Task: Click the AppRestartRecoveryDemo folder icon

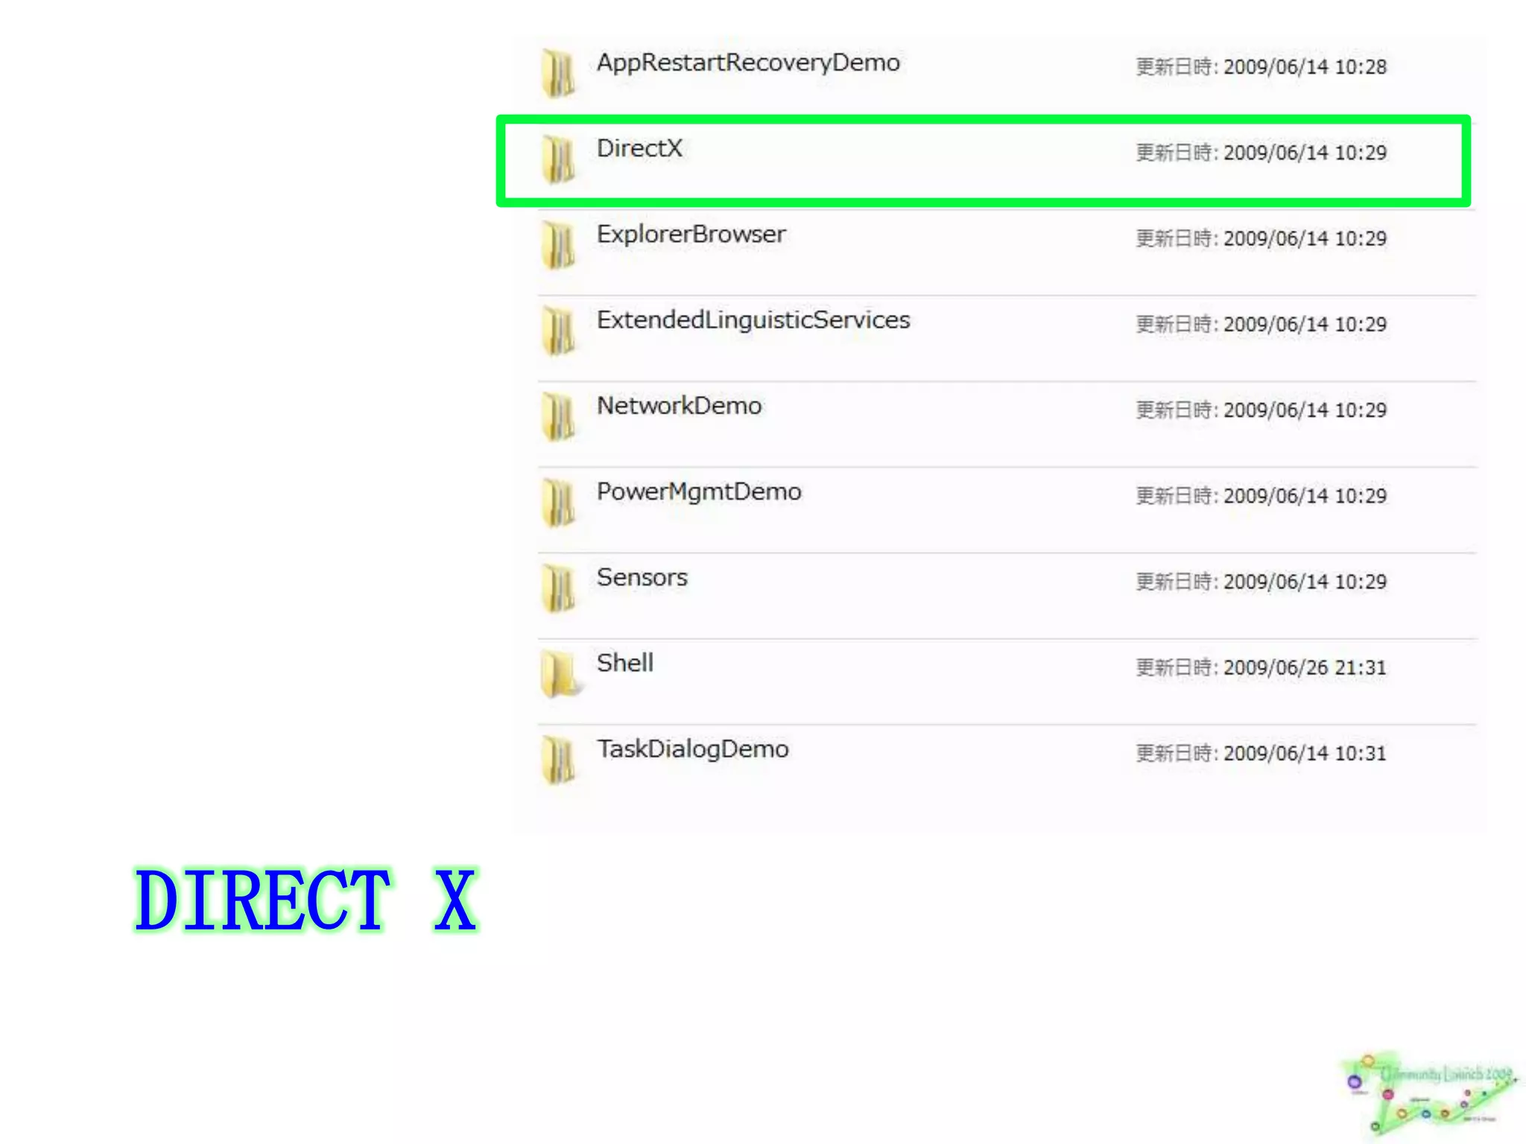Action: (557, 73)
